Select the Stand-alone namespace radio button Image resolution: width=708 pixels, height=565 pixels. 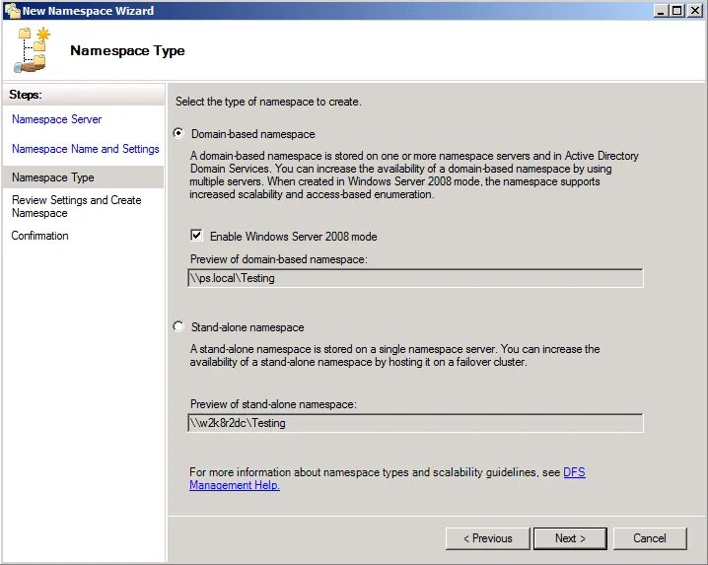[178, 326]
